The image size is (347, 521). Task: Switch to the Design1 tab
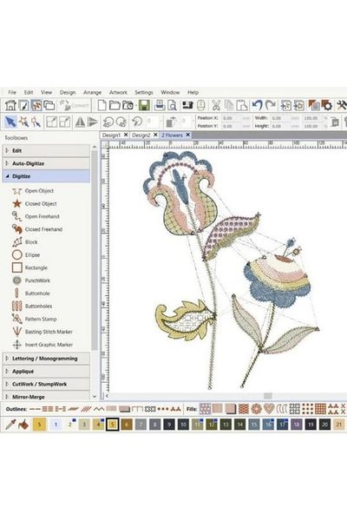(x=111, y=135)
